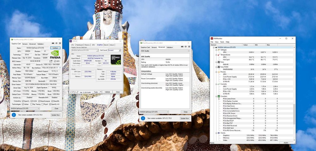Click the Voltages lightning icon in HWMonitor
316x151 pixels.
pyautogui.click(x=219, y=50)
